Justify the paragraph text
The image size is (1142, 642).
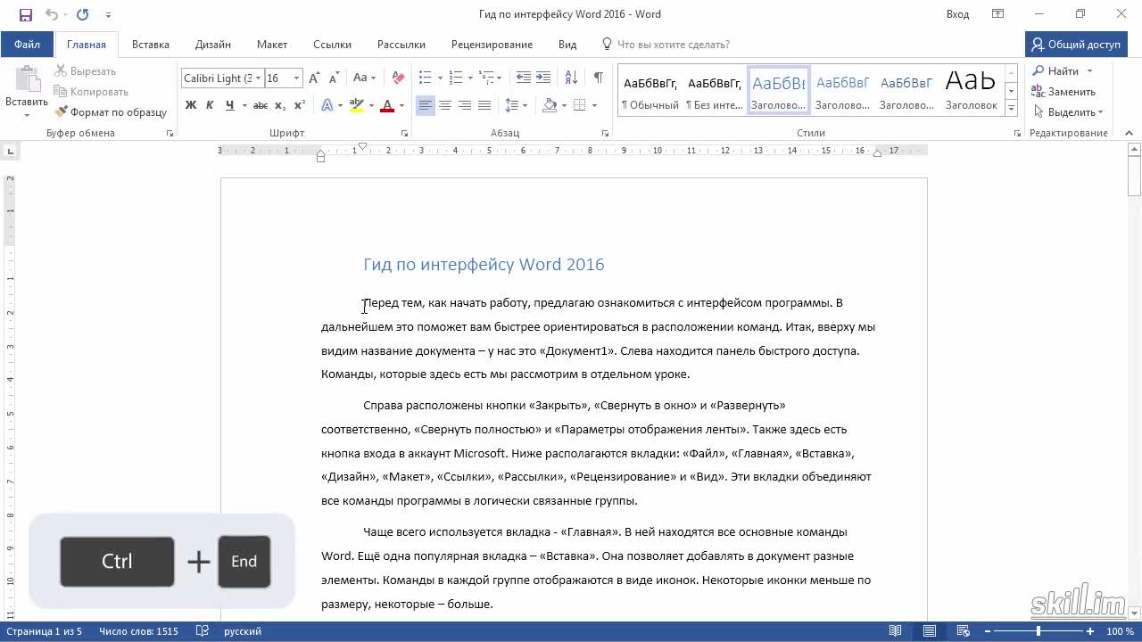484,105
